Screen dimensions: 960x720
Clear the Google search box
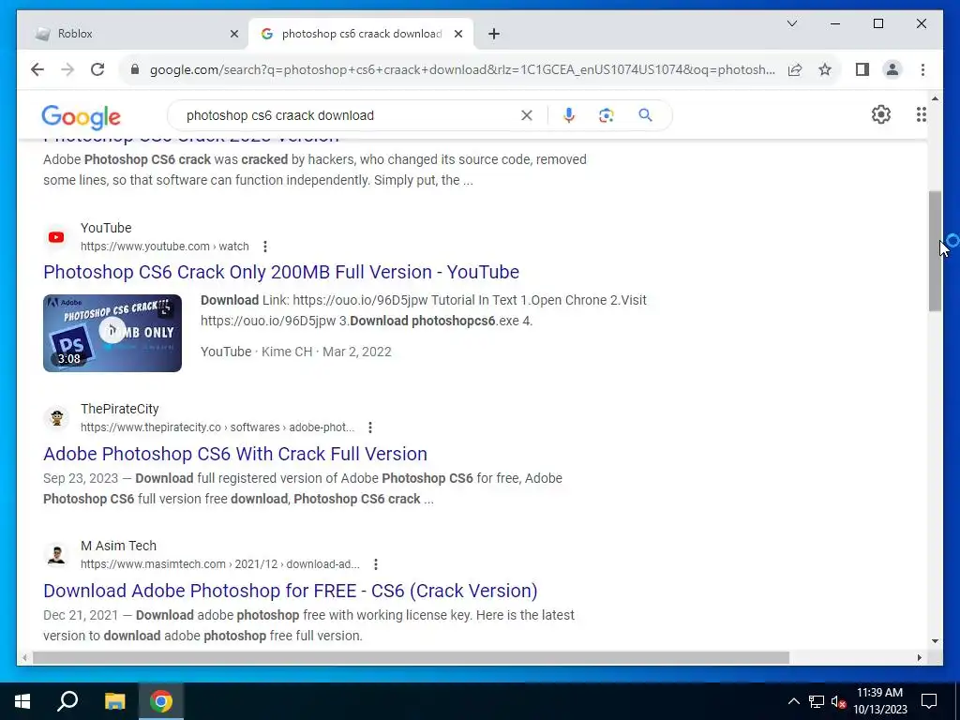pos(527,115)
